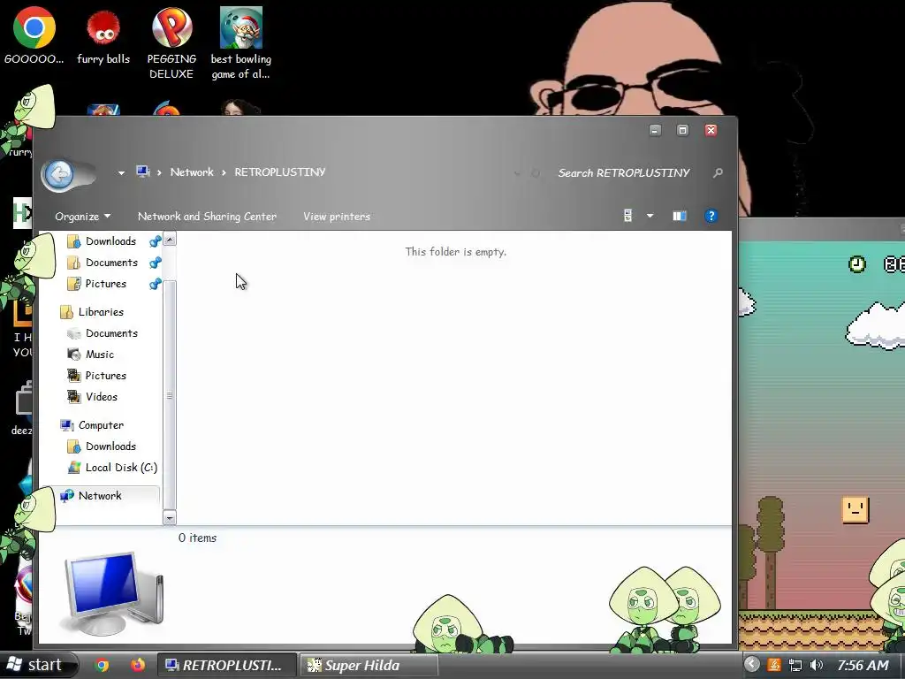Open the recent locations dropdown arrow

click(x=121, y=172)
